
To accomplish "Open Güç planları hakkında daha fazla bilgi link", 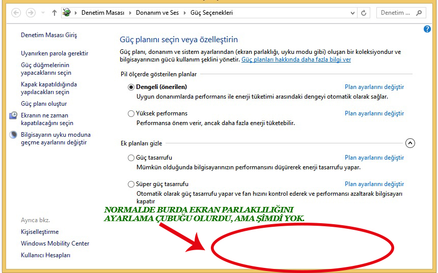I will pos(296,59).
